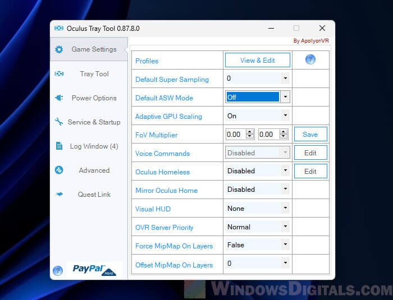Image resolution: width=393 pixels, height=300 pixels.
Task: Click the Advanced round icon
Action: point(59,170)
